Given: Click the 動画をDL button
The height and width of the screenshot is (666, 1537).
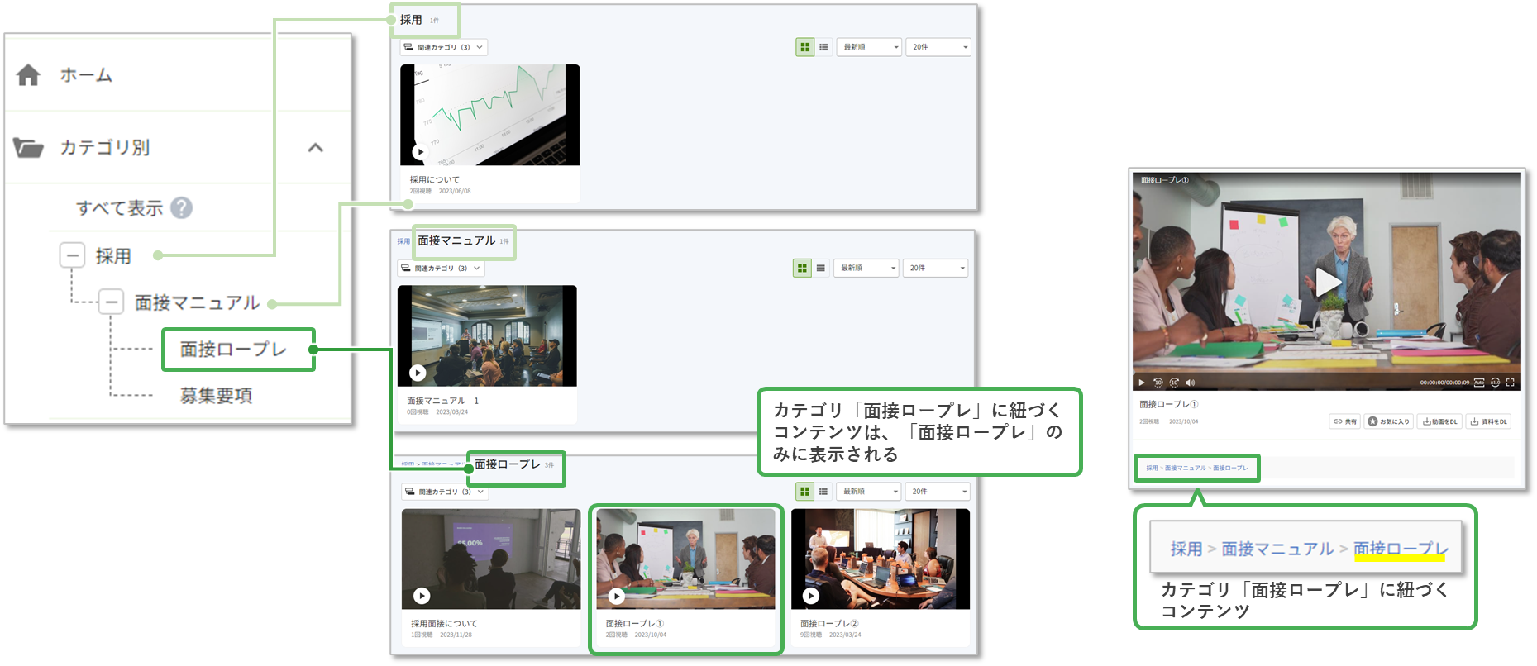Looking at the screenshot, I should pyautogui.click(x=1440, y=421).
